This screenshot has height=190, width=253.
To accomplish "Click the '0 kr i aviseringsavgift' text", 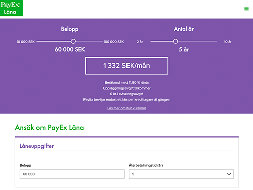I will coord(126,94).
